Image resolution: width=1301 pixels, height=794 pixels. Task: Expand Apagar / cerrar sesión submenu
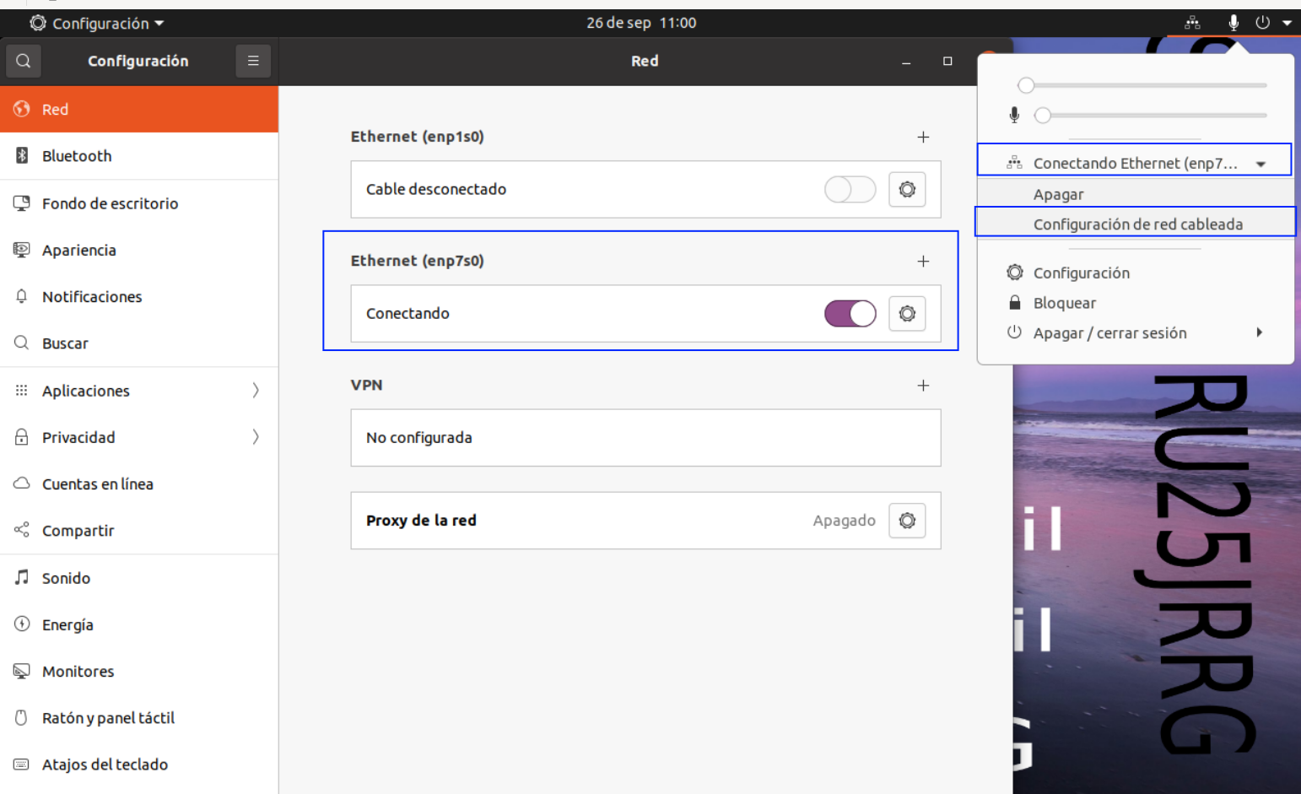click(x=1260, y=332)
